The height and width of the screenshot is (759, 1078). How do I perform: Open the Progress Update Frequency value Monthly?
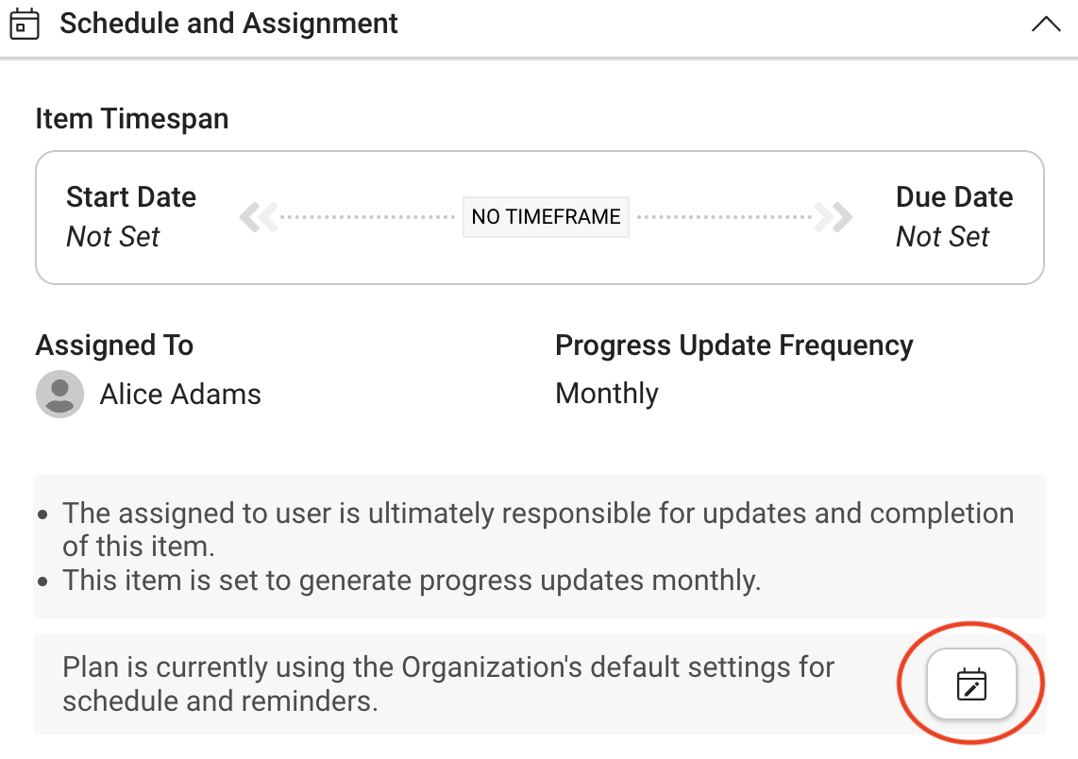[x=606, y=393]
